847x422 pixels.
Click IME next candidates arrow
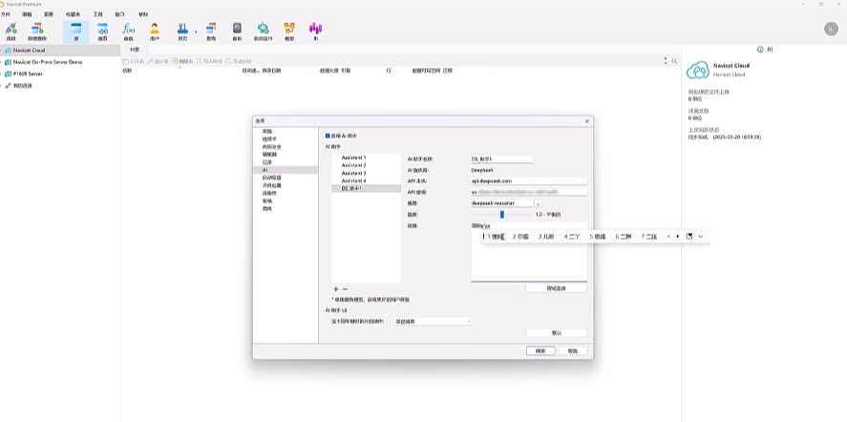tap(678, 236)
